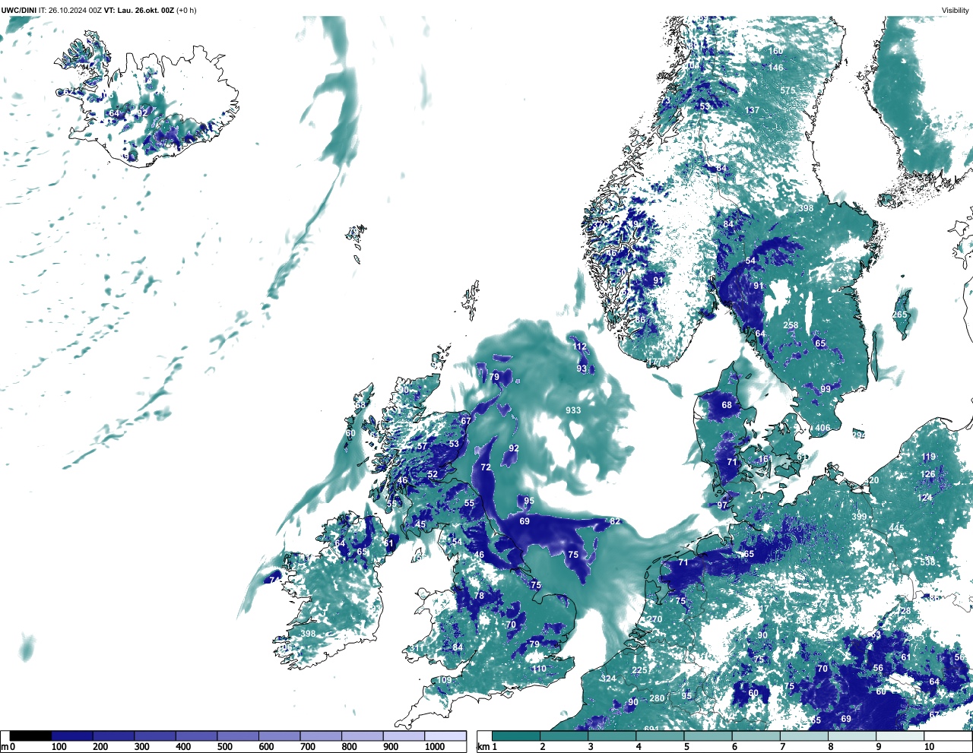Click the 7–8 km legend swatch
The image size is (973, 753).
803,736
